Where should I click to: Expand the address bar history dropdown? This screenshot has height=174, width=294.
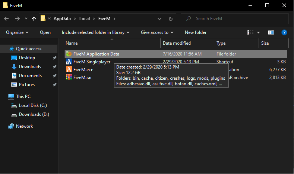click(x=159, y=19)
